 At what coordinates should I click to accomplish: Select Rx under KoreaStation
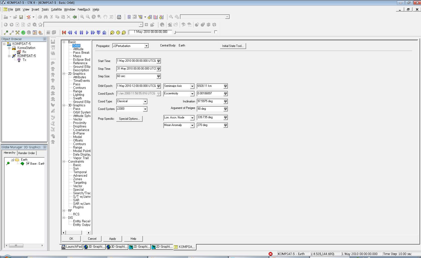[24, 52]
